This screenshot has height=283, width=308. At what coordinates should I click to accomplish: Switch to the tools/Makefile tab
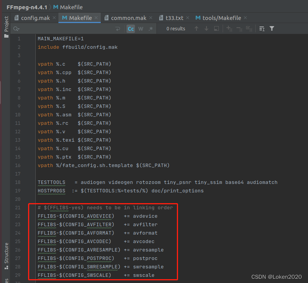222,18
